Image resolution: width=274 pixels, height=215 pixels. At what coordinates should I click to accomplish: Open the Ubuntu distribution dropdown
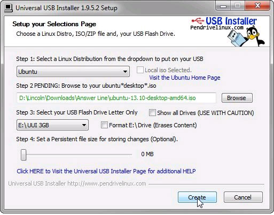point(73,72)
